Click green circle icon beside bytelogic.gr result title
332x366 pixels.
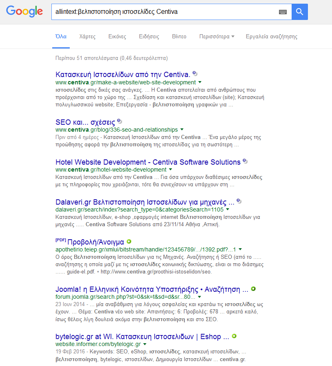click(234, 336)
